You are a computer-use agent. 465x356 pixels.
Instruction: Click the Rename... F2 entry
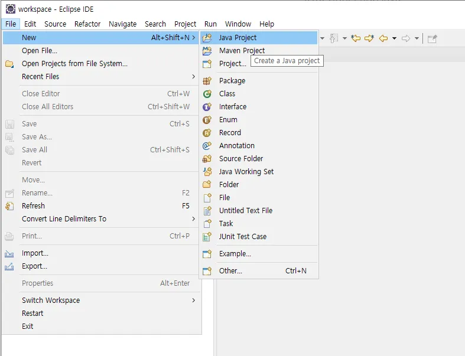tap(101, 193)
